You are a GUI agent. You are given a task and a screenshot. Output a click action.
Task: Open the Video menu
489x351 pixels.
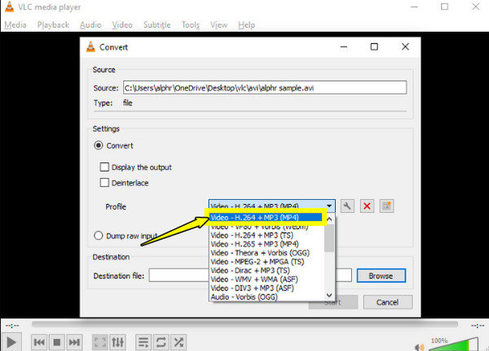122,24
